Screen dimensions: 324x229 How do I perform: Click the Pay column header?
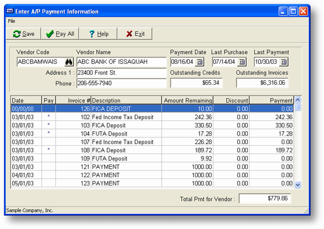[x=48, y=101]
